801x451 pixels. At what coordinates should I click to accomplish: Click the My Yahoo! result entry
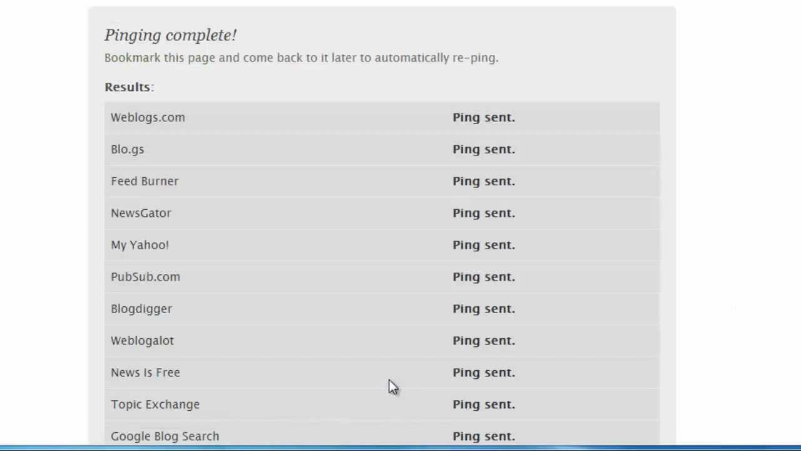pyautogui.click(x=140, y=245)
